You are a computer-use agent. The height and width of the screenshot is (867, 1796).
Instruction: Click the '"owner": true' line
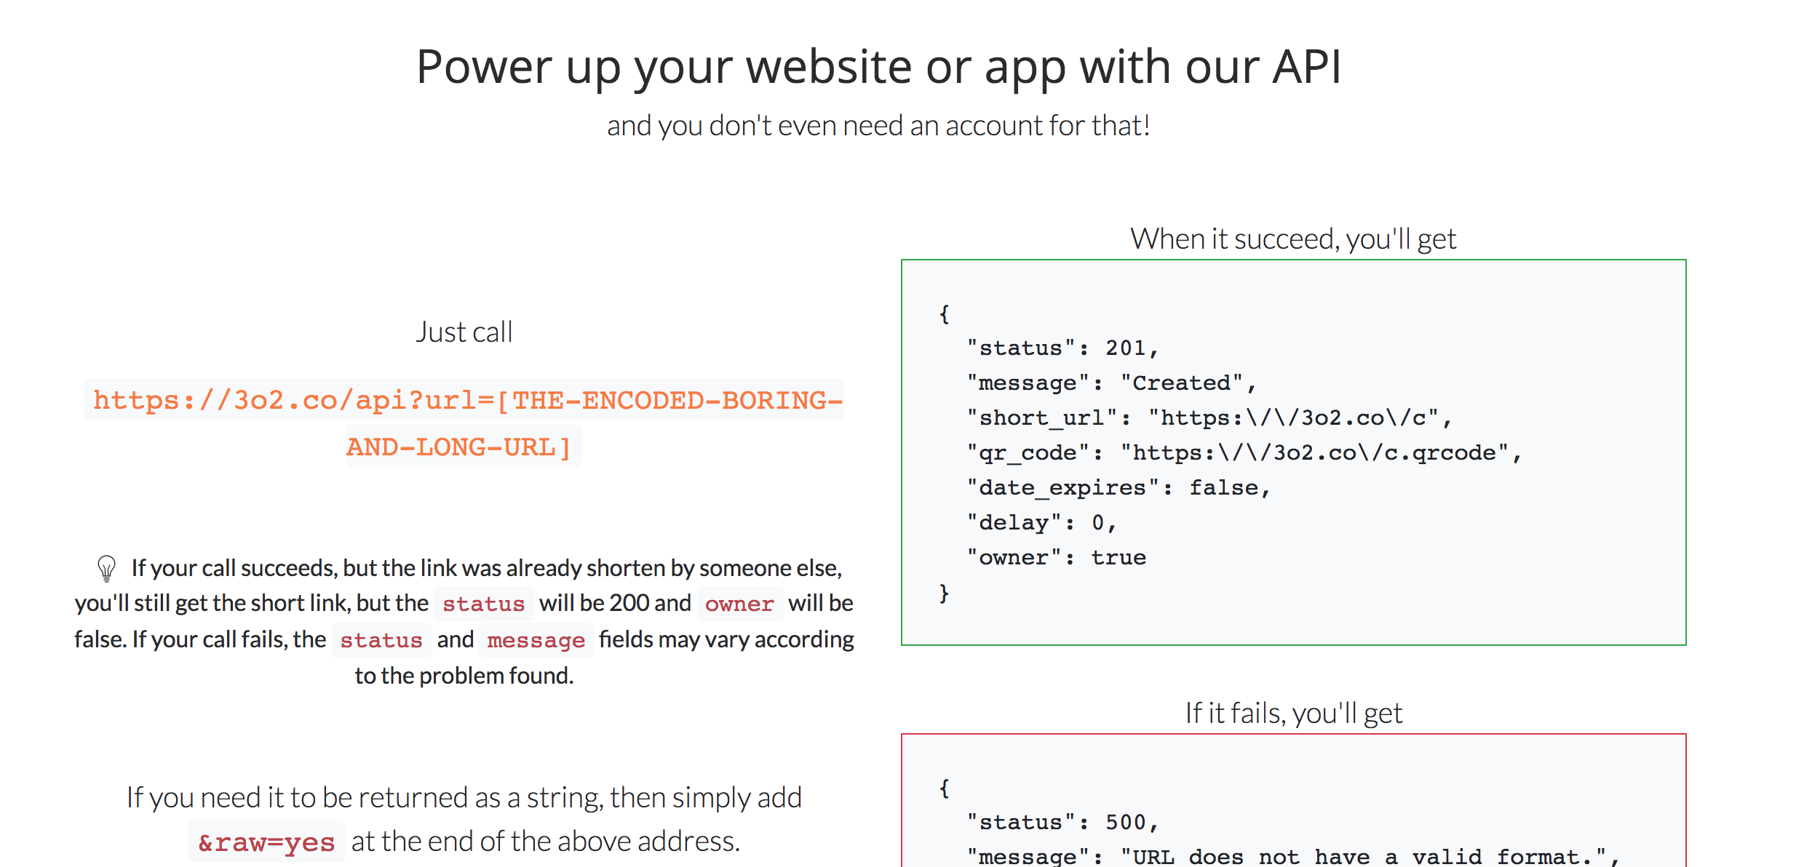pos(1056,557)
